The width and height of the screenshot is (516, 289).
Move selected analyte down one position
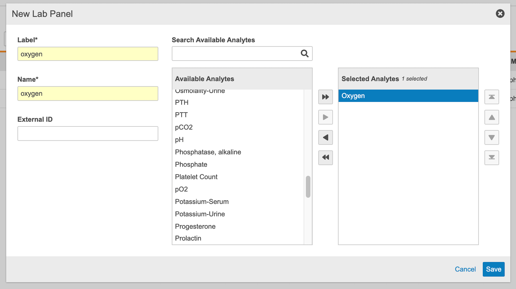coord(492,137)
